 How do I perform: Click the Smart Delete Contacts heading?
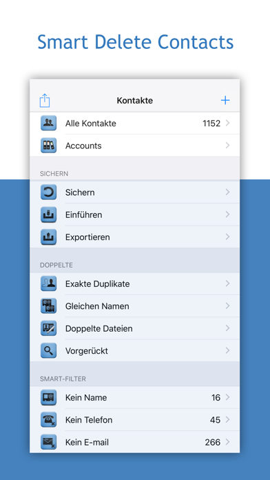tap(135, 41)
